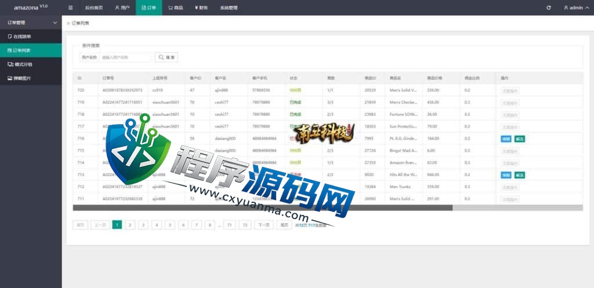Click product ID 20539

point(370,90)
